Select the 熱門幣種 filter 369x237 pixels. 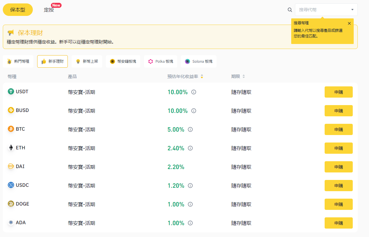click(18, 61)
